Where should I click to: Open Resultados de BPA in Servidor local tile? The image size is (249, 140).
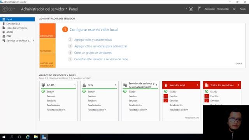point(179,110)
